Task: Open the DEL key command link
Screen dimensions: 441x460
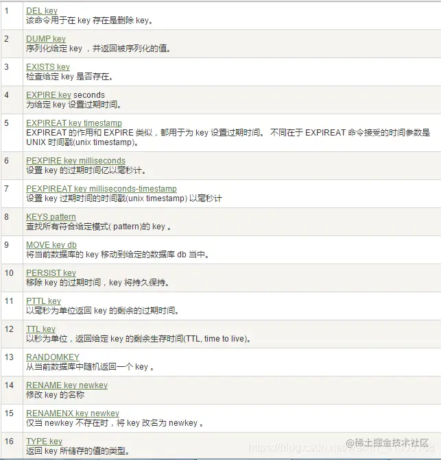Action: pos(42,10)
